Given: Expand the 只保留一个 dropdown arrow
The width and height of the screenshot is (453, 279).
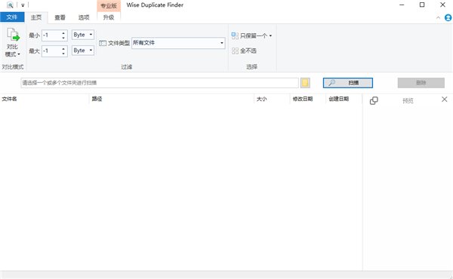Looking at the screenshot, I should click(270, 35).
